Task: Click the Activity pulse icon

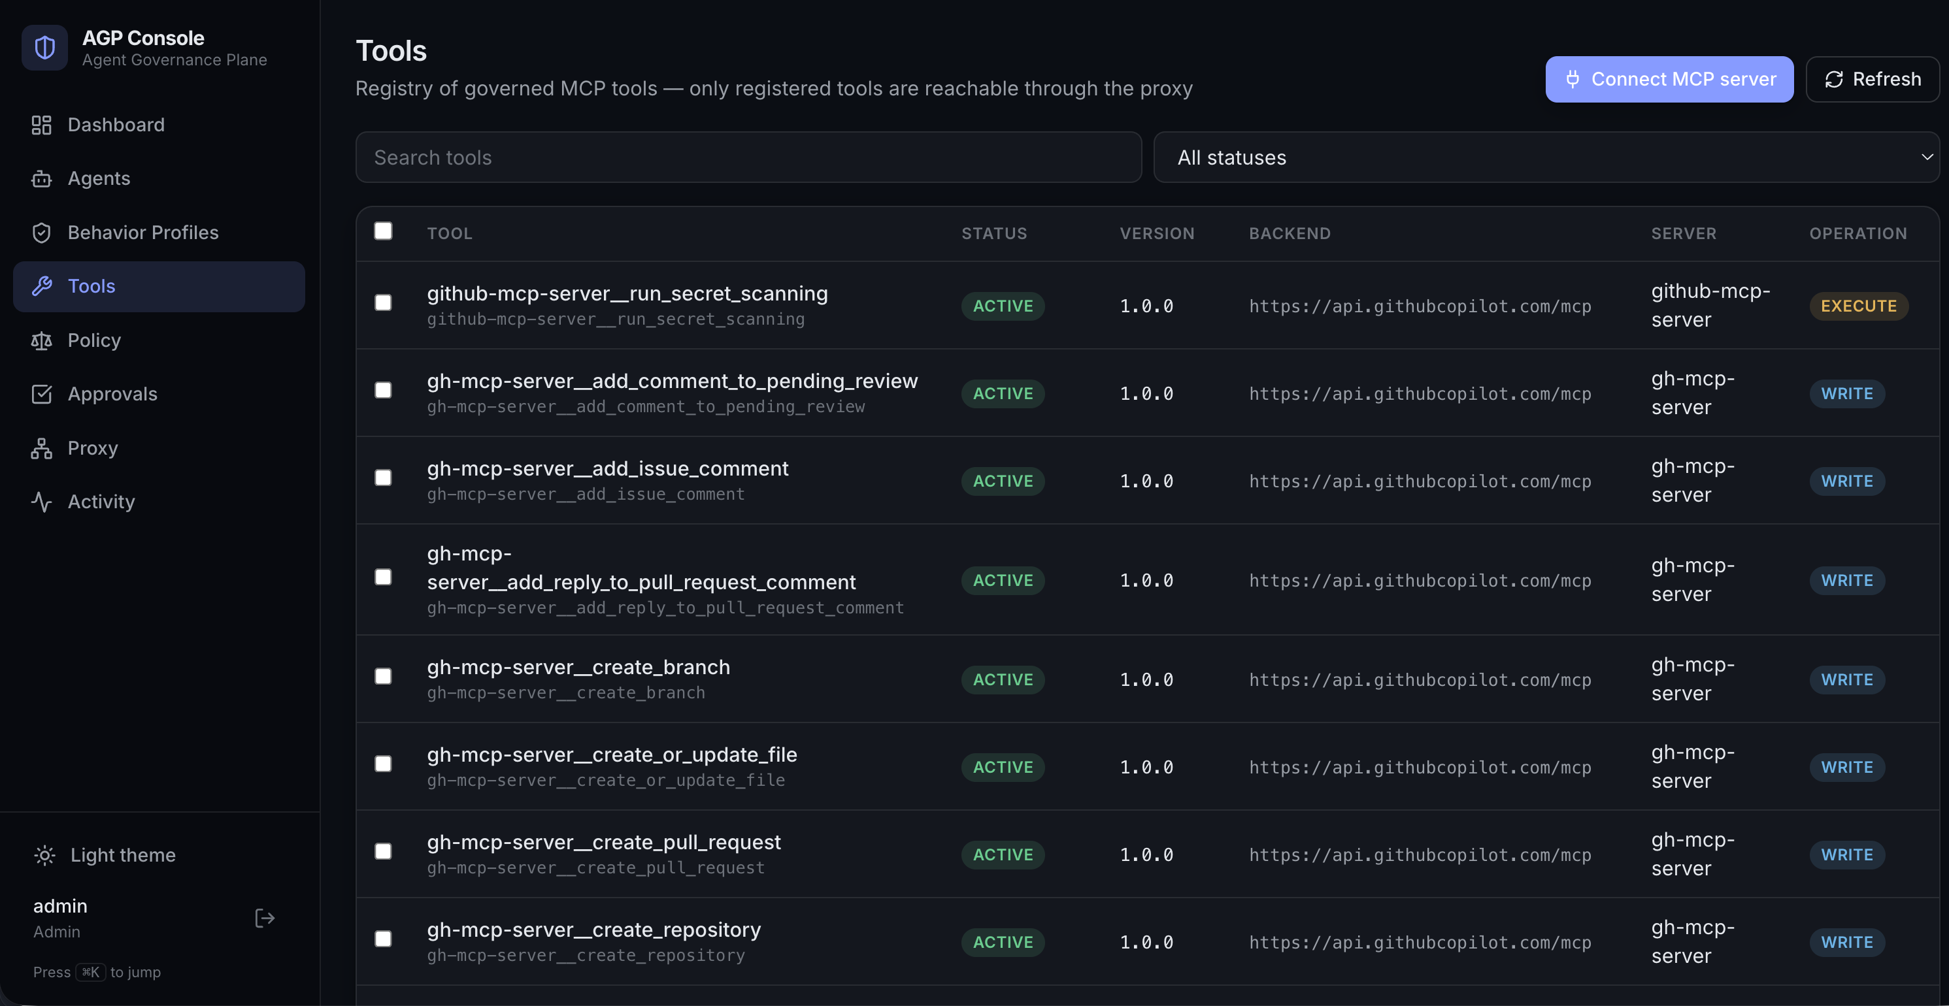Action: (42, 502)
